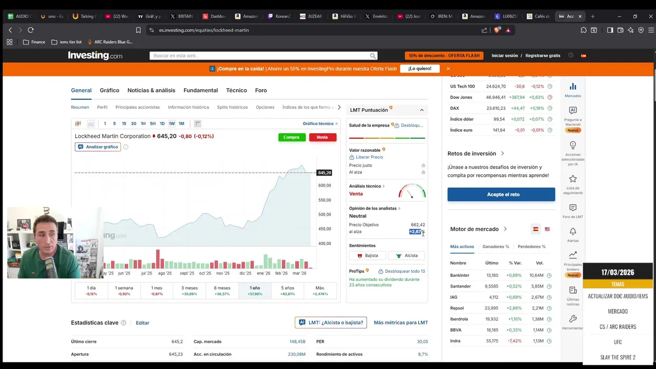Open Mercados in the right sidebar
This screenshot has width=656, height=369.
[x=572, y=90]
